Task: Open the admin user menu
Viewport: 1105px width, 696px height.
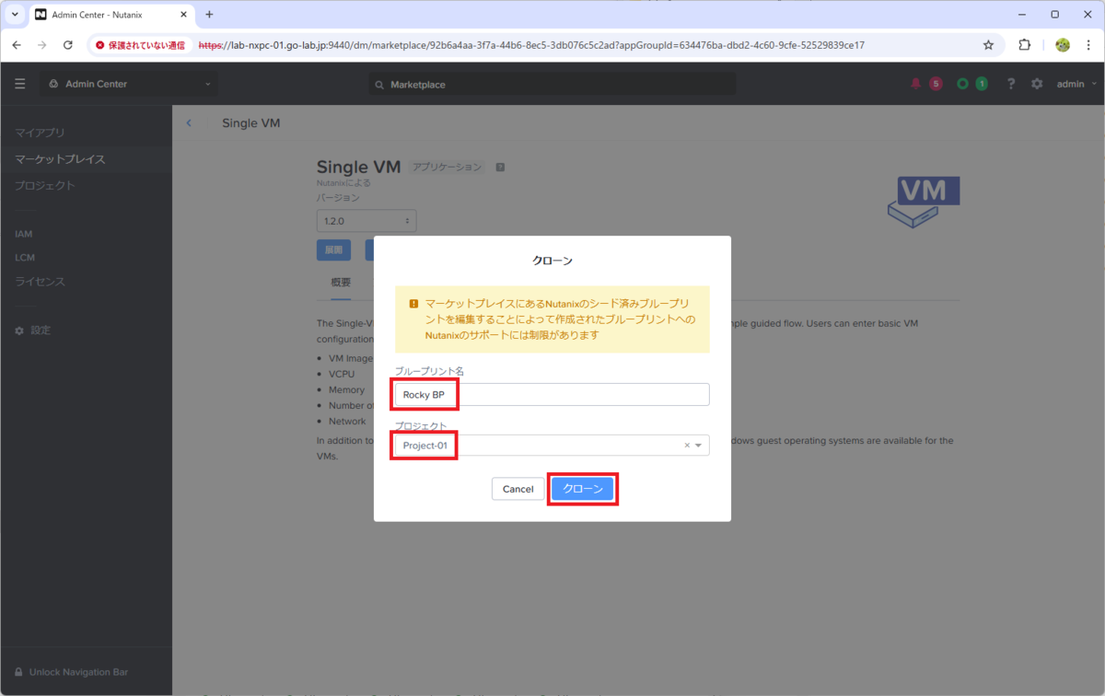Action: (x=1076, y=84)
